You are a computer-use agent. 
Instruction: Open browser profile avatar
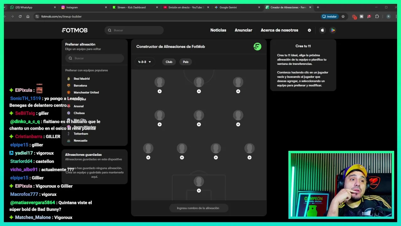tap(388, 16)
